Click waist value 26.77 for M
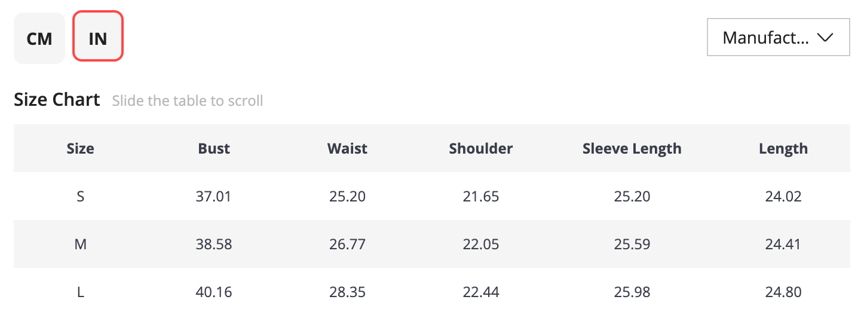Viewport: 864px width, 324px height. (x=347, y=244)
